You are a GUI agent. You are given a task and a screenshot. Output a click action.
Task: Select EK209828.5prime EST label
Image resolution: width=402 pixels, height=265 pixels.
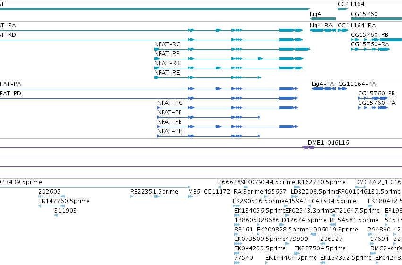pos(282,230)
